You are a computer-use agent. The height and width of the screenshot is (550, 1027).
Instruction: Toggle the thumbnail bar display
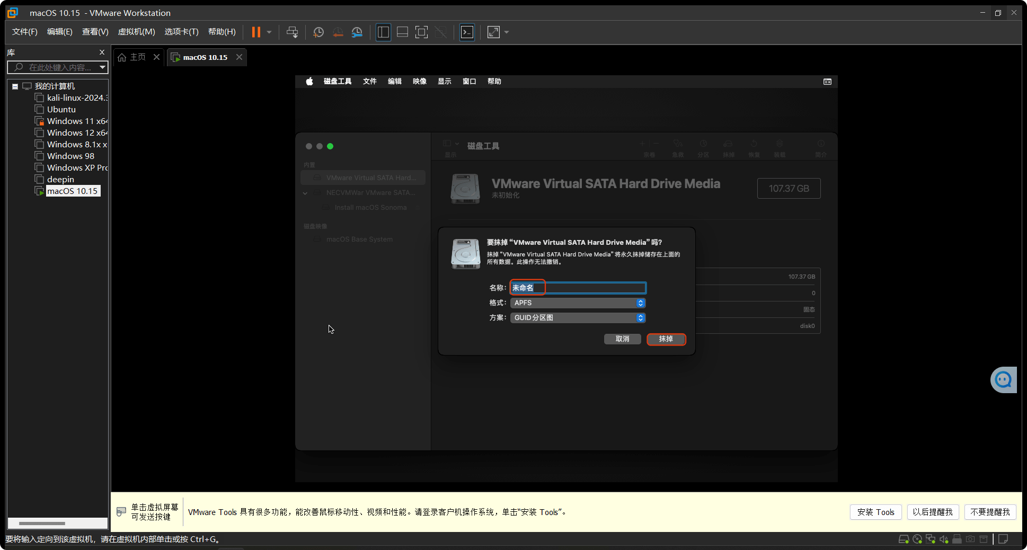pyautogui.click(x=402, y=32)
